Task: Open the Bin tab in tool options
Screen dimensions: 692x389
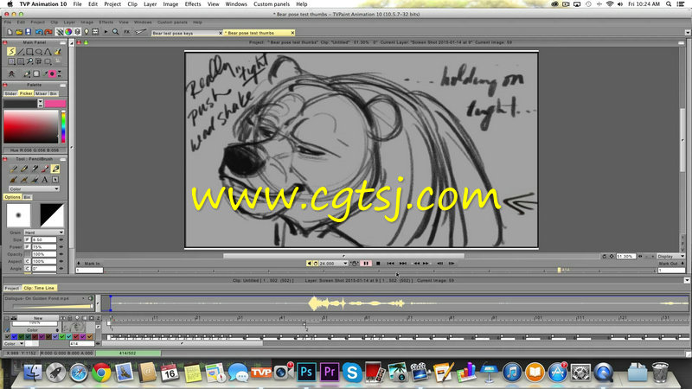Action: (27, 197)
